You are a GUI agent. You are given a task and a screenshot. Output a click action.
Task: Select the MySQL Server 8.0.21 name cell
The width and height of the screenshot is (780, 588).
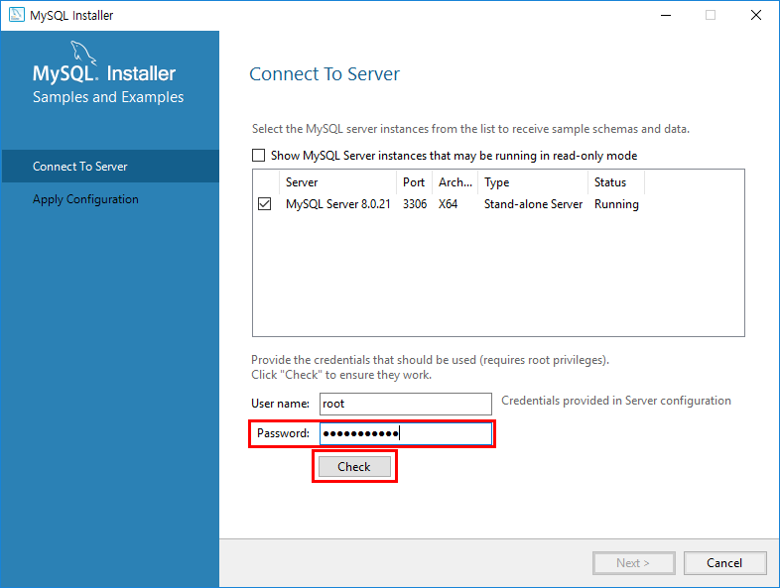[x=338, y=204]
